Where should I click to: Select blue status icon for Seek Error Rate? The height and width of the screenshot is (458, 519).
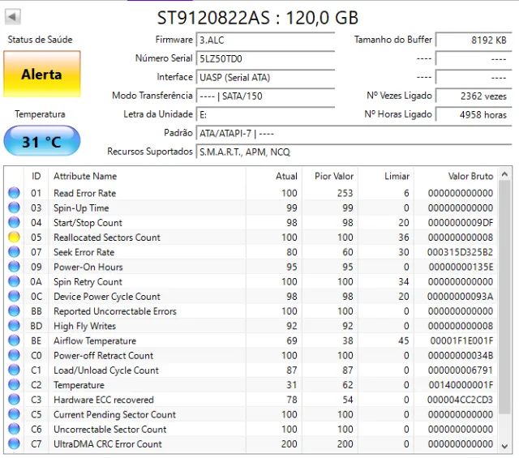point(14,252)
